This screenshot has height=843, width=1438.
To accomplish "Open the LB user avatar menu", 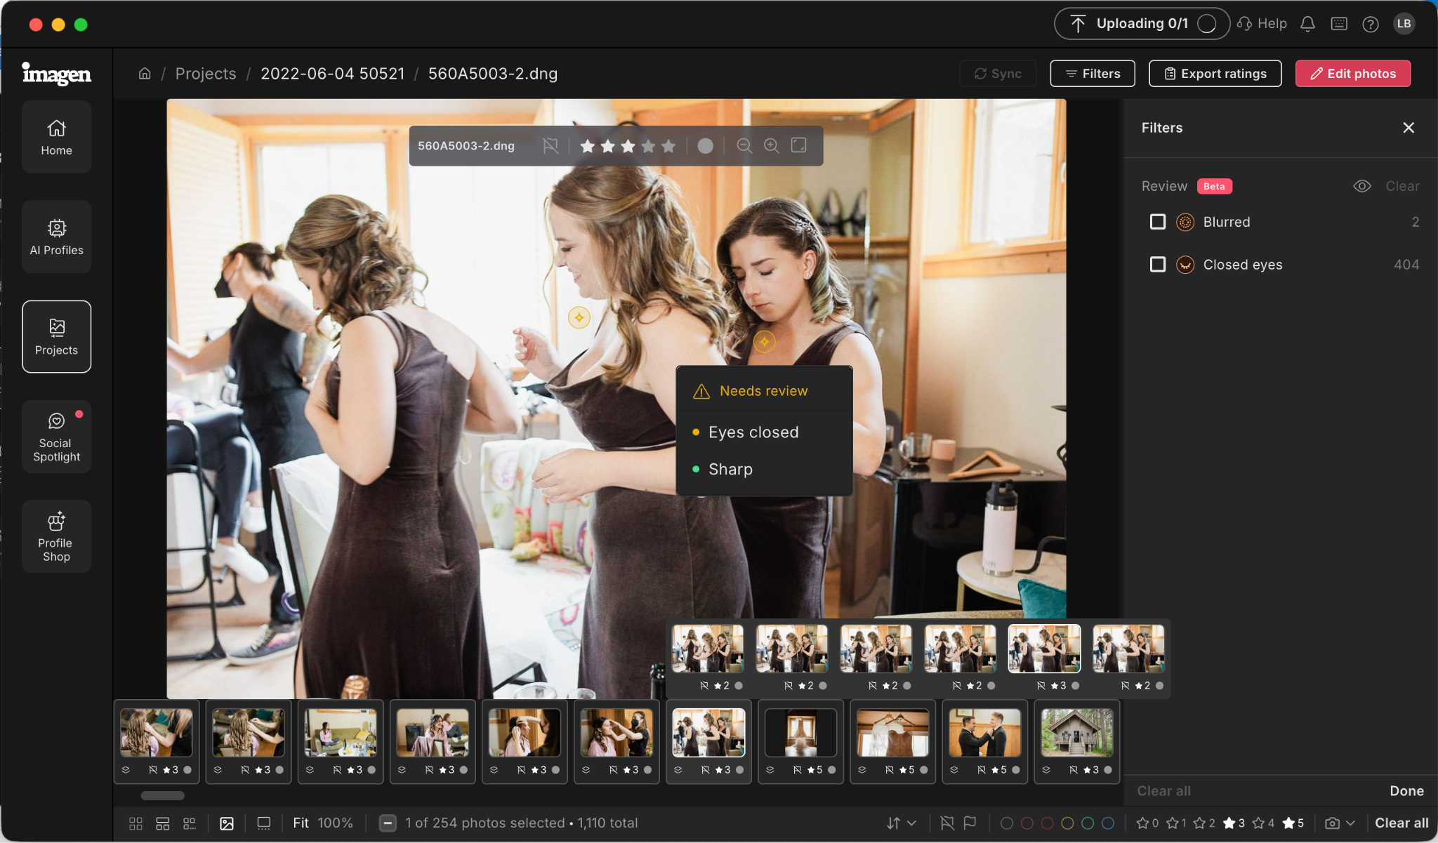I will [1404, 24].
